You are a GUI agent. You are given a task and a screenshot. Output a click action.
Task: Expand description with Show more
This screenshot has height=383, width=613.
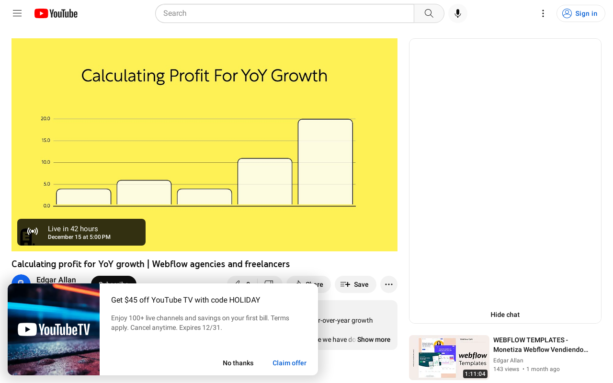[374, 339]
